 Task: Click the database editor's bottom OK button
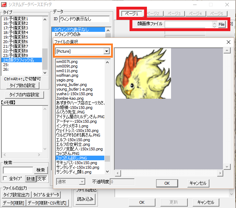pos(142,202)
